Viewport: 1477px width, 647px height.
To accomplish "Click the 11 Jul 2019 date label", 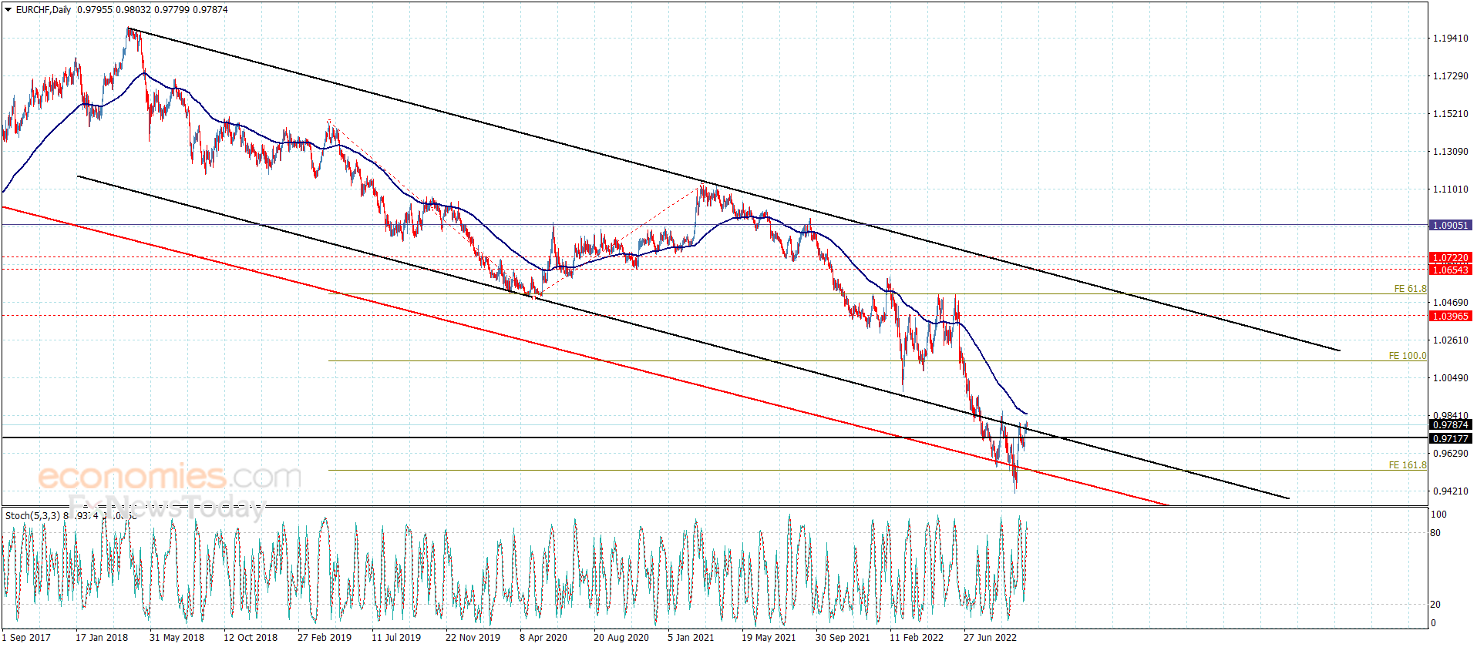I will coord(396,637).
